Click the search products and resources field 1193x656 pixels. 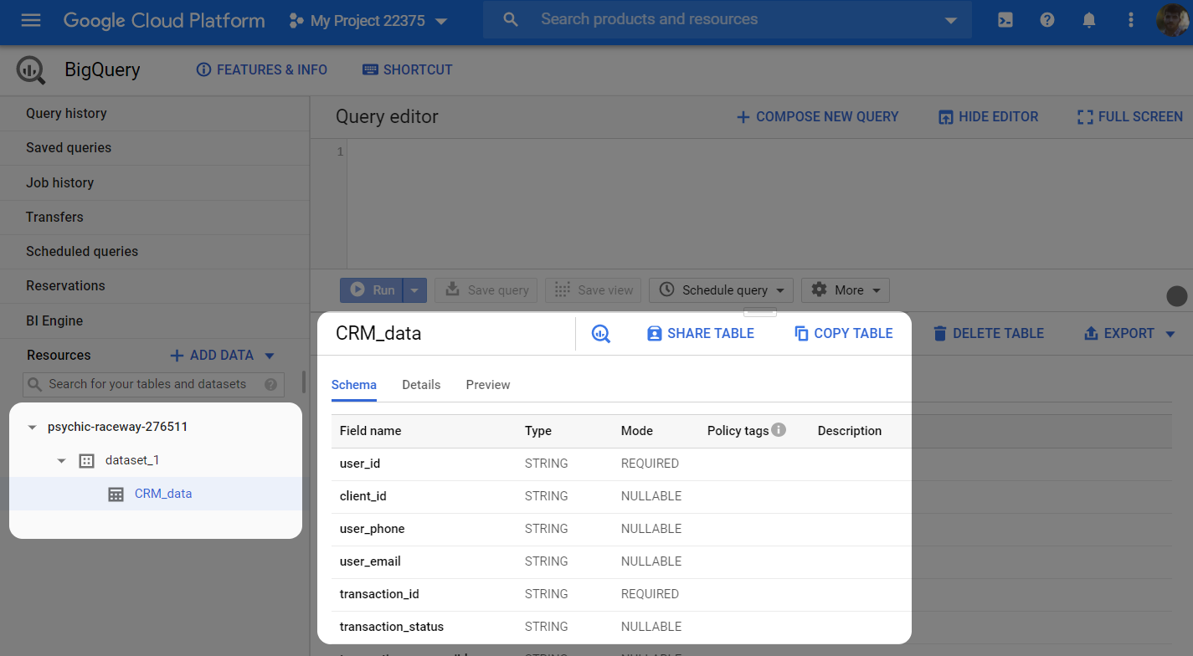click(727, 19)
